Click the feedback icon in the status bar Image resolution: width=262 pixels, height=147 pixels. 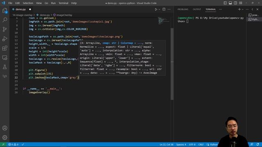click(252, 145)
